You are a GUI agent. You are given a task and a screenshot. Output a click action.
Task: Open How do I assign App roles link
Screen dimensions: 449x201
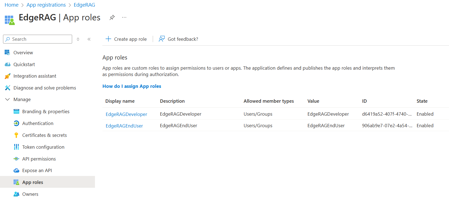(132, 86)
